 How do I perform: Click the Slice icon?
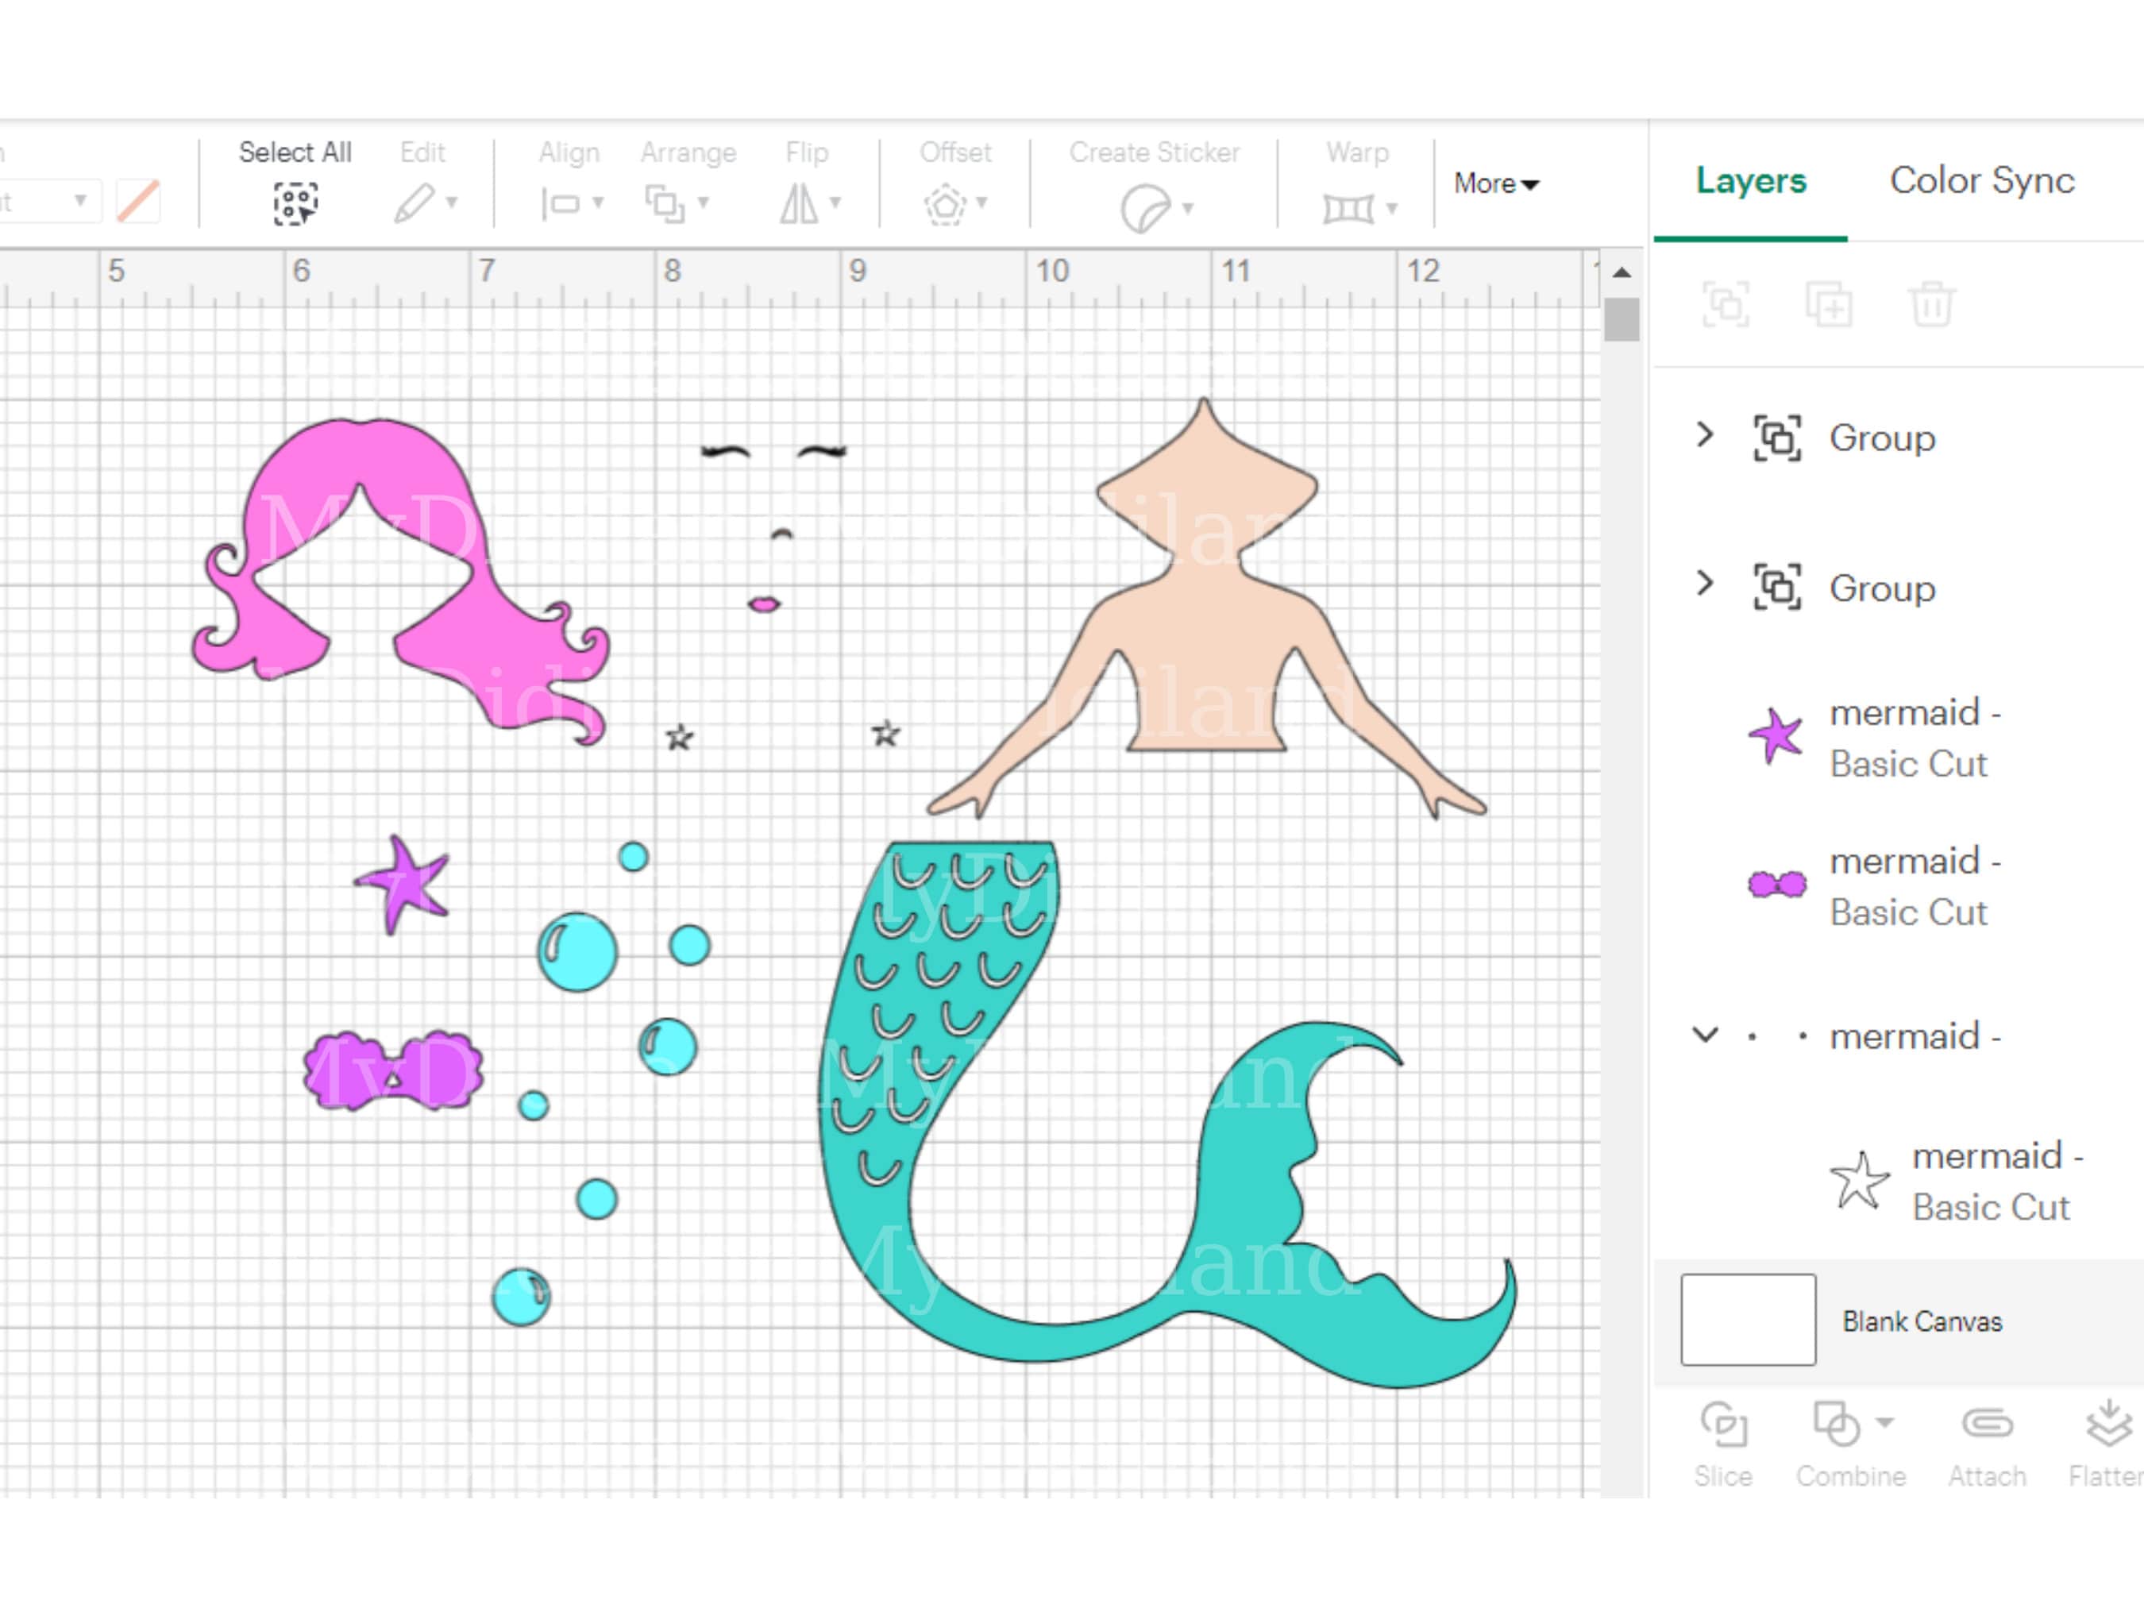click(1724, 1425)
